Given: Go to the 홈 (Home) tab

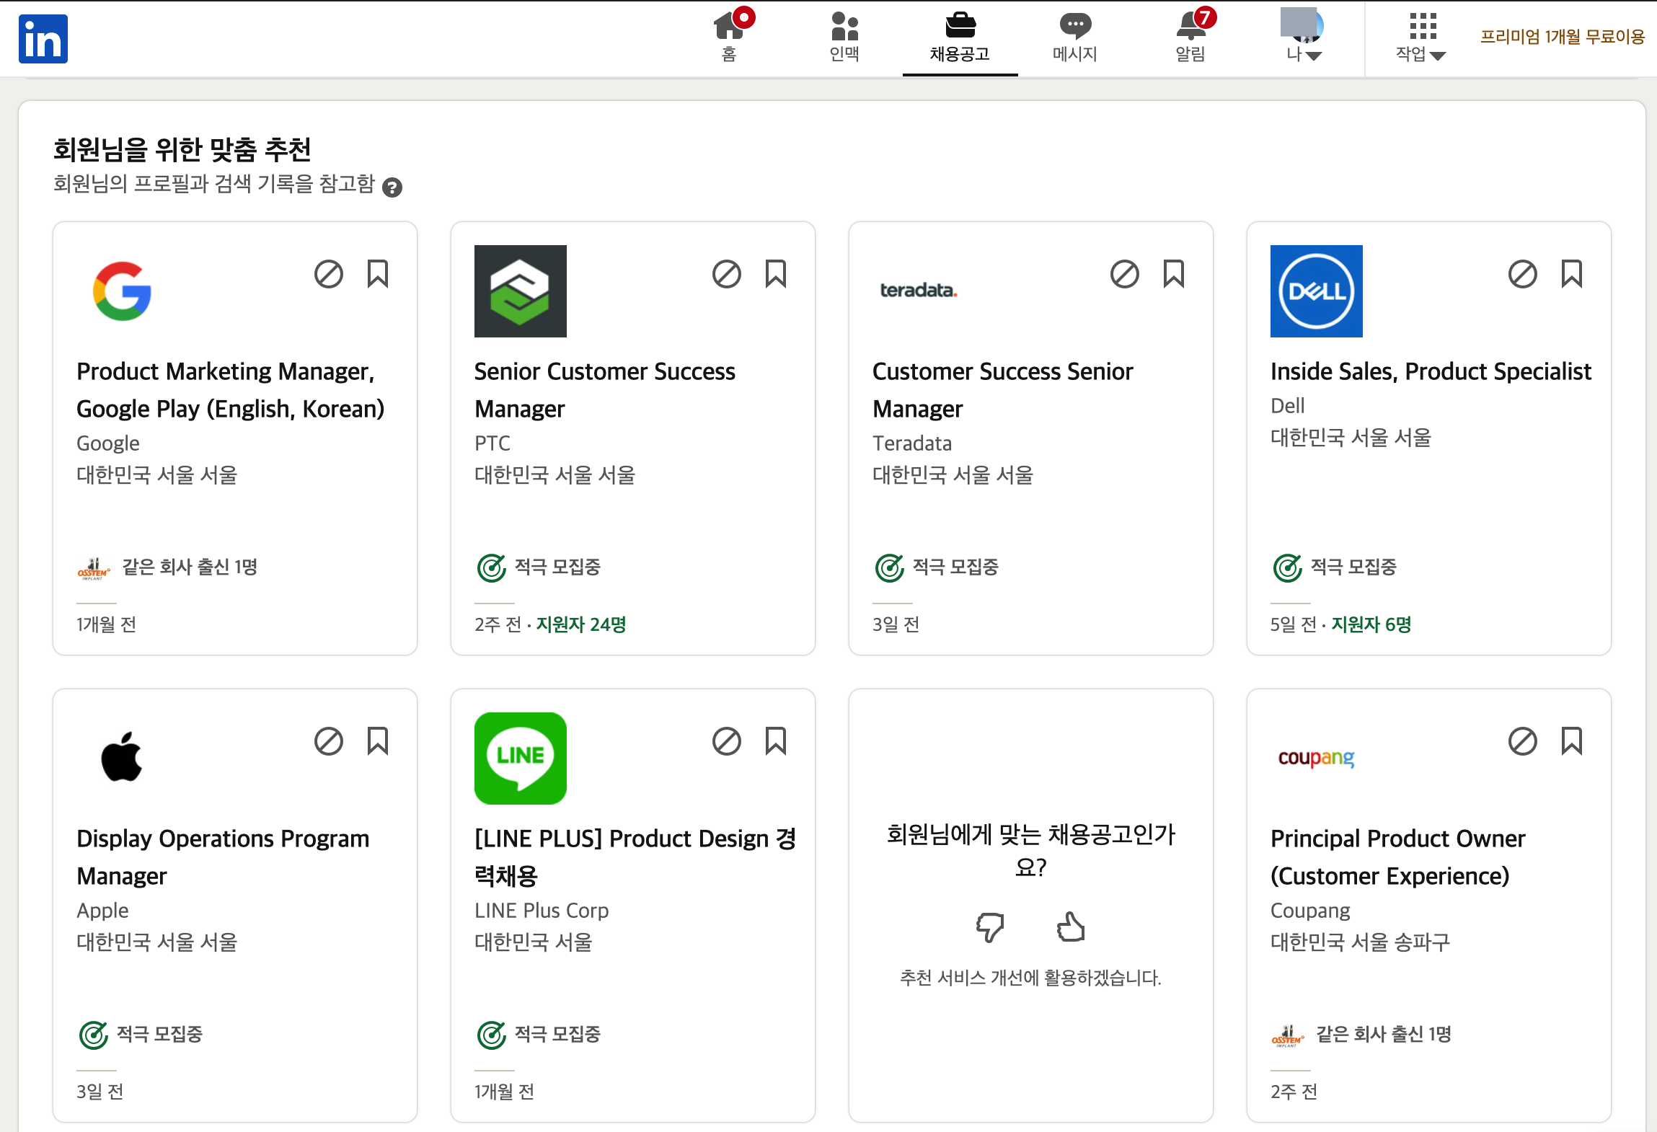Looking at the screenshot, I should (x=730, y=37).
